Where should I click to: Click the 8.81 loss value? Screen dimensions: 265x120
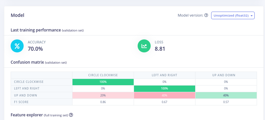pos(160,49)
